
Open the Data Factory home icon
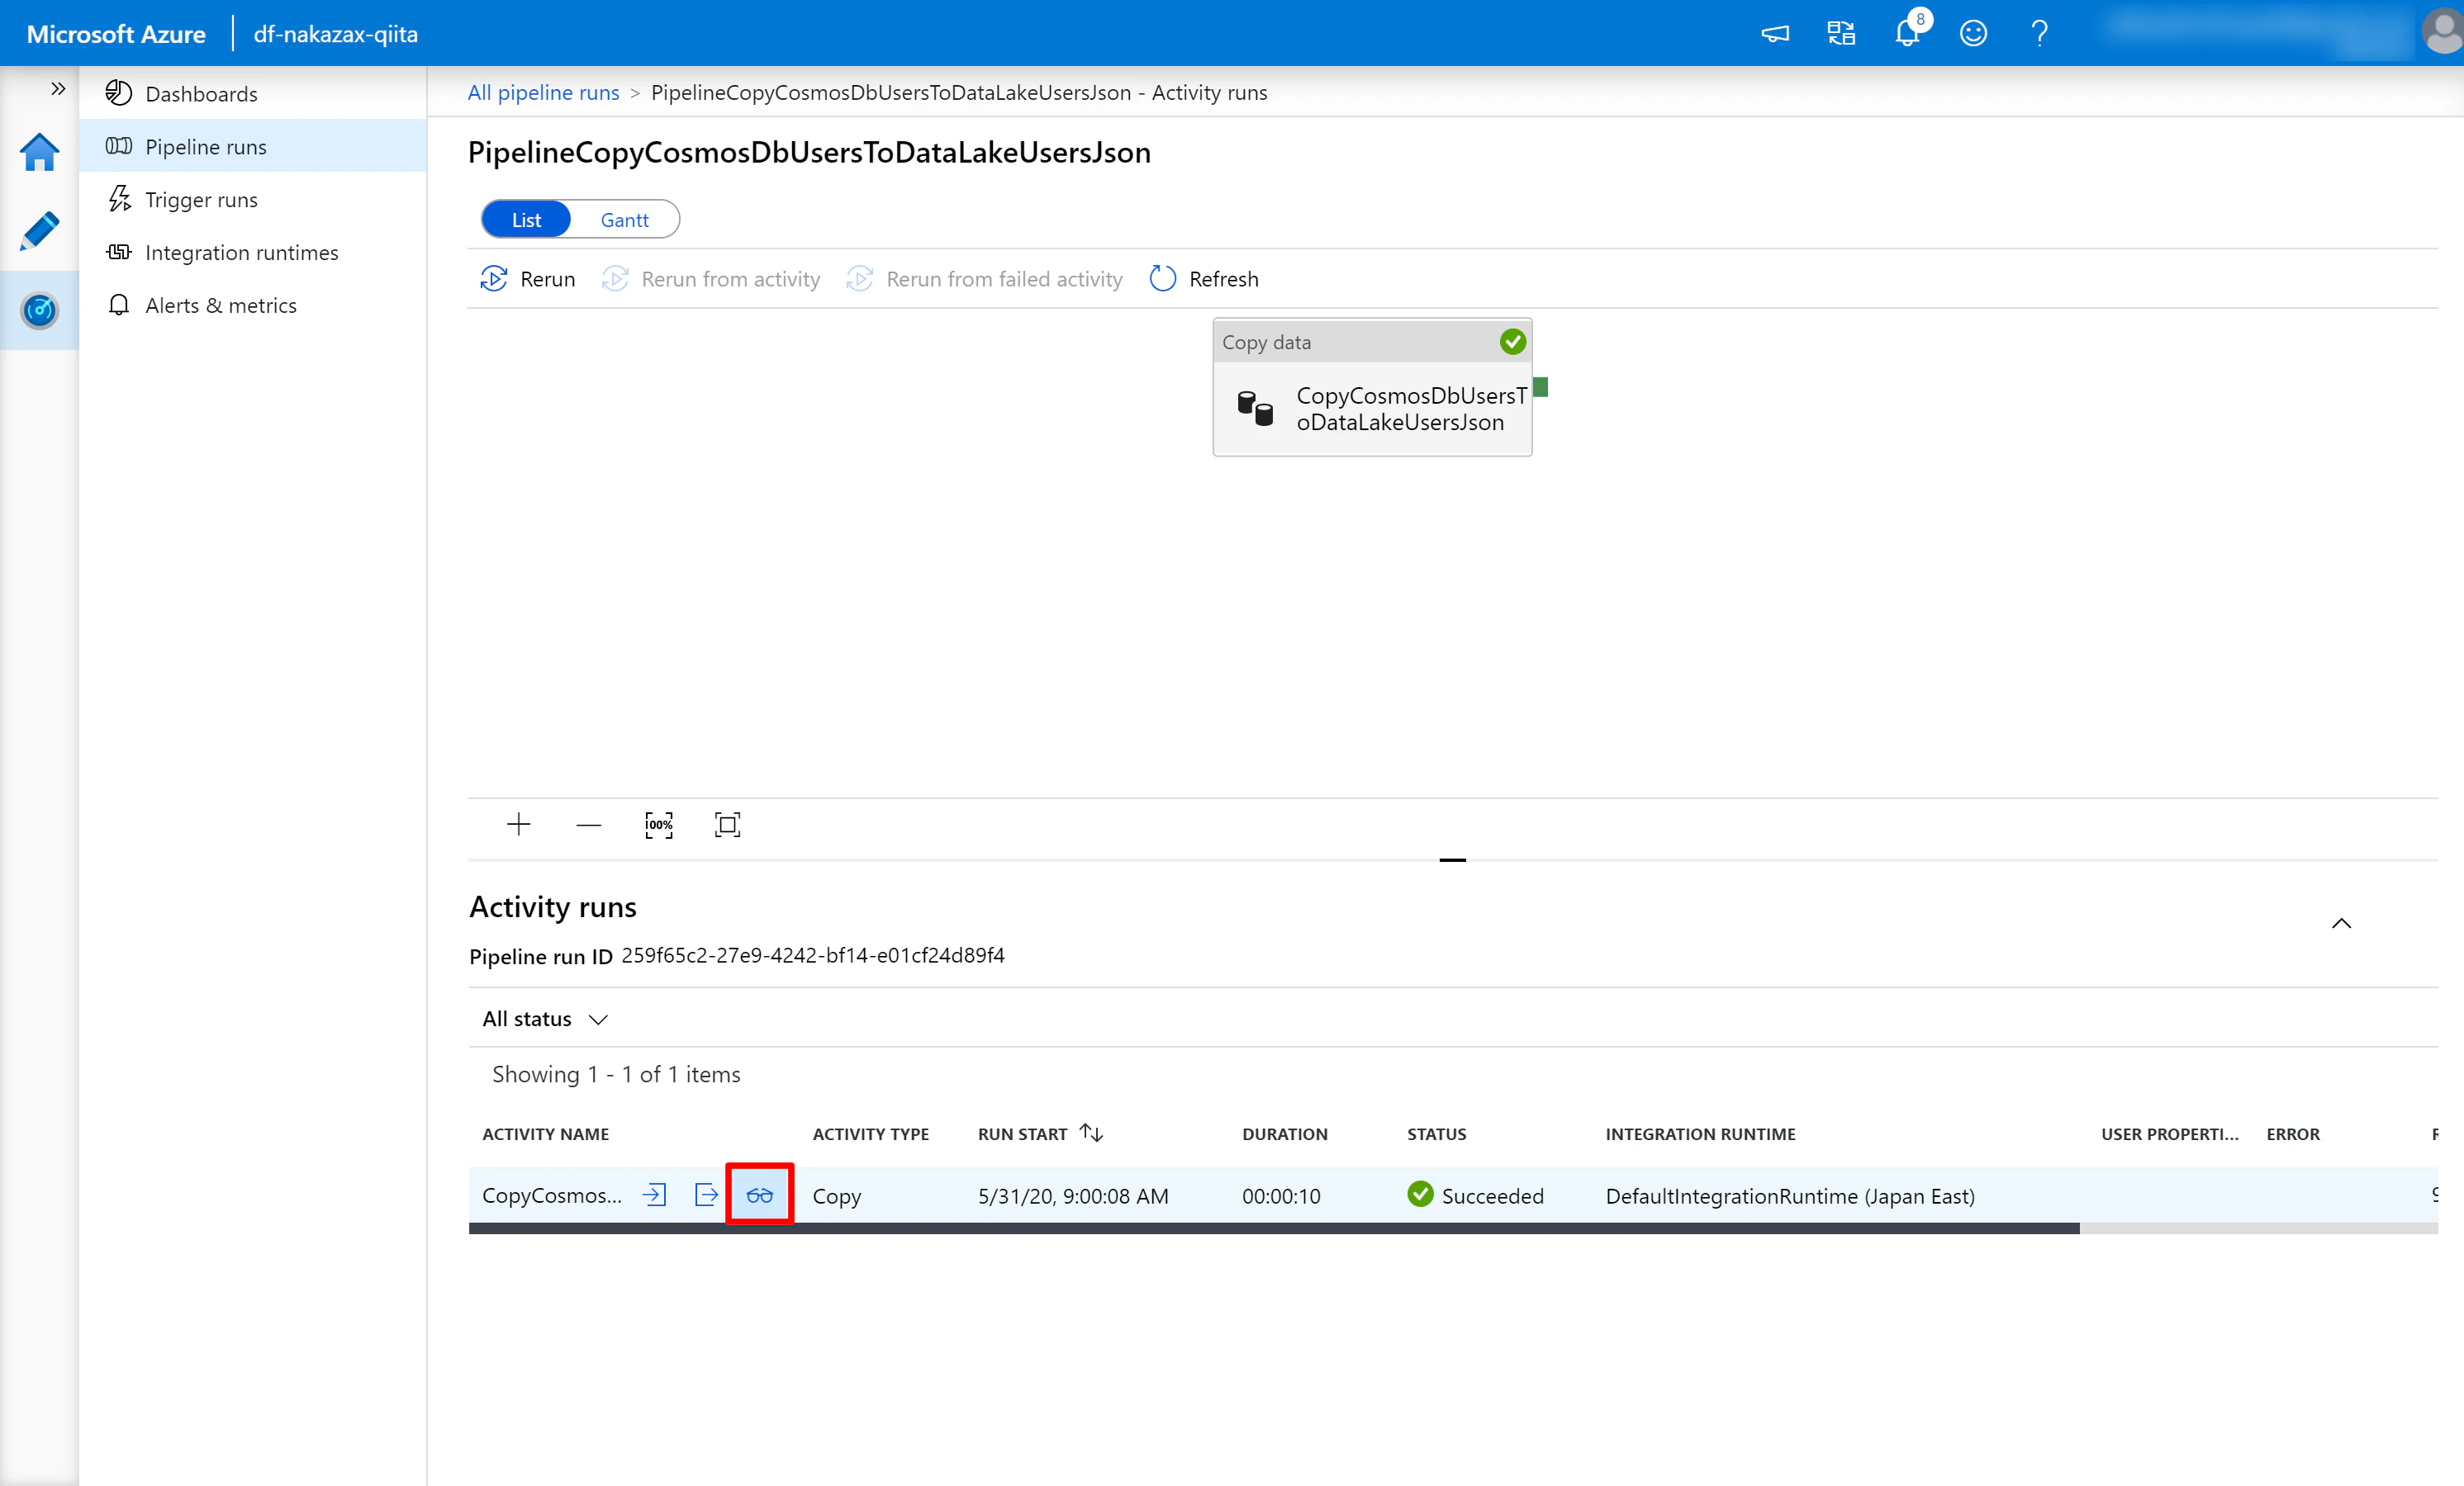(39, 152)
